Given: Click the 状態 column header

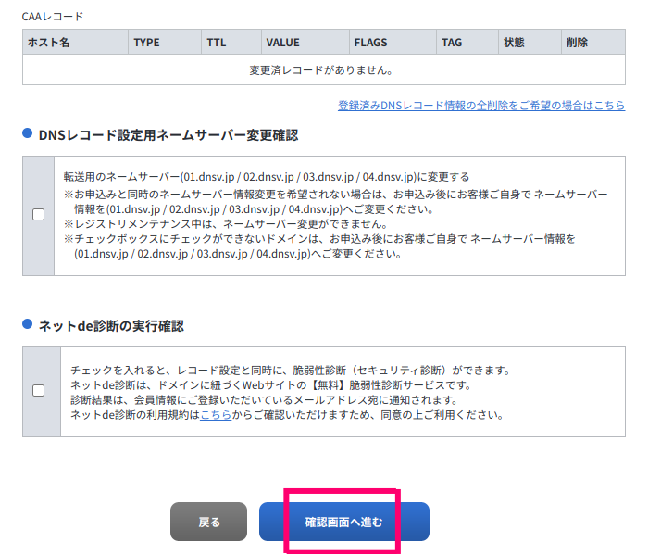Looking at the screenshot, I should coord(530,43).
